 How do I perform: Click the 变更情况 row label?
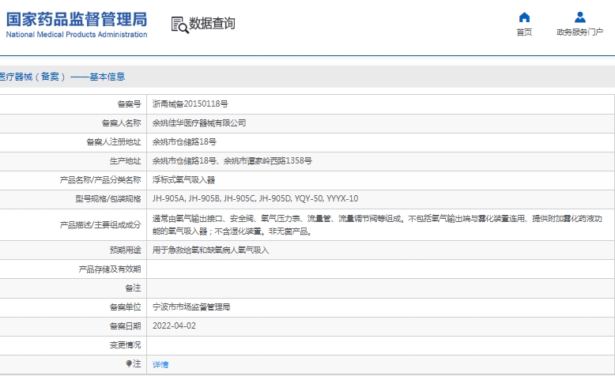(125, 345)
